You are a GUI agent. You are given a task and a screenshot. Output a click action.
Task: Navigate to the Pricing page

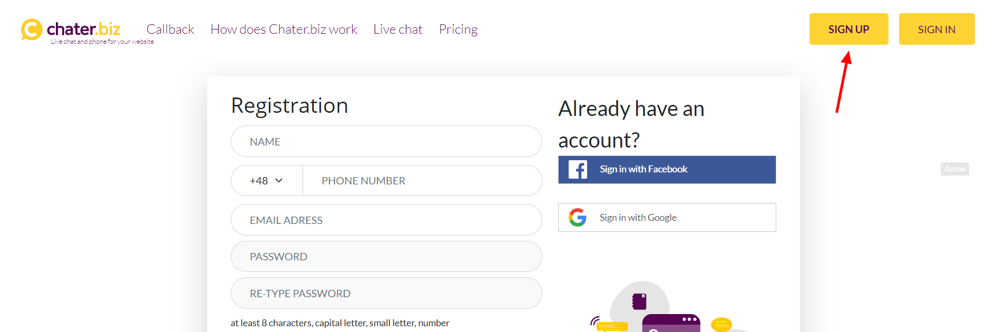click(x=458, y=30)
